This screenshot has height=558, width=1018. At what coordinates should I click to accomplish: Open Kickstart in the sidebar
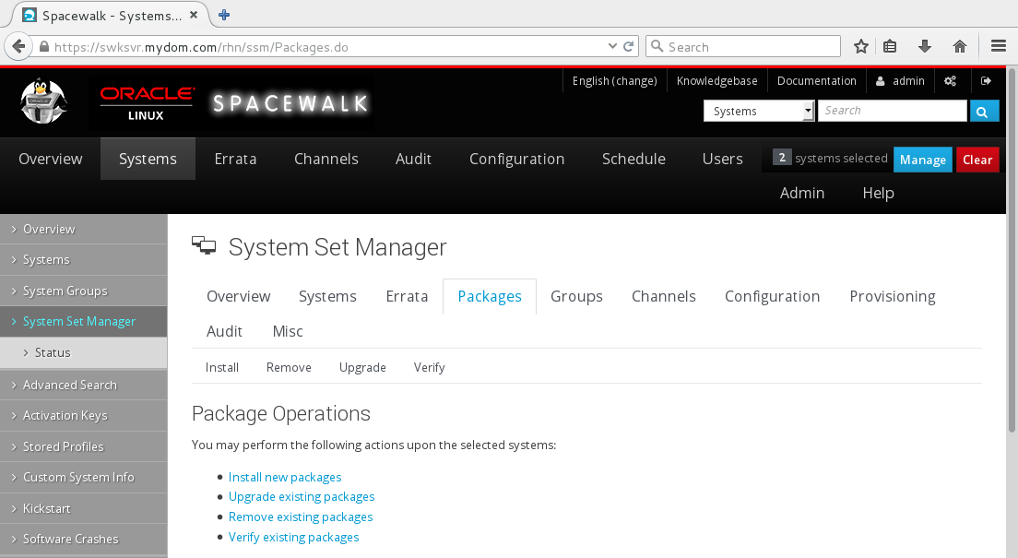click(84, 508)
